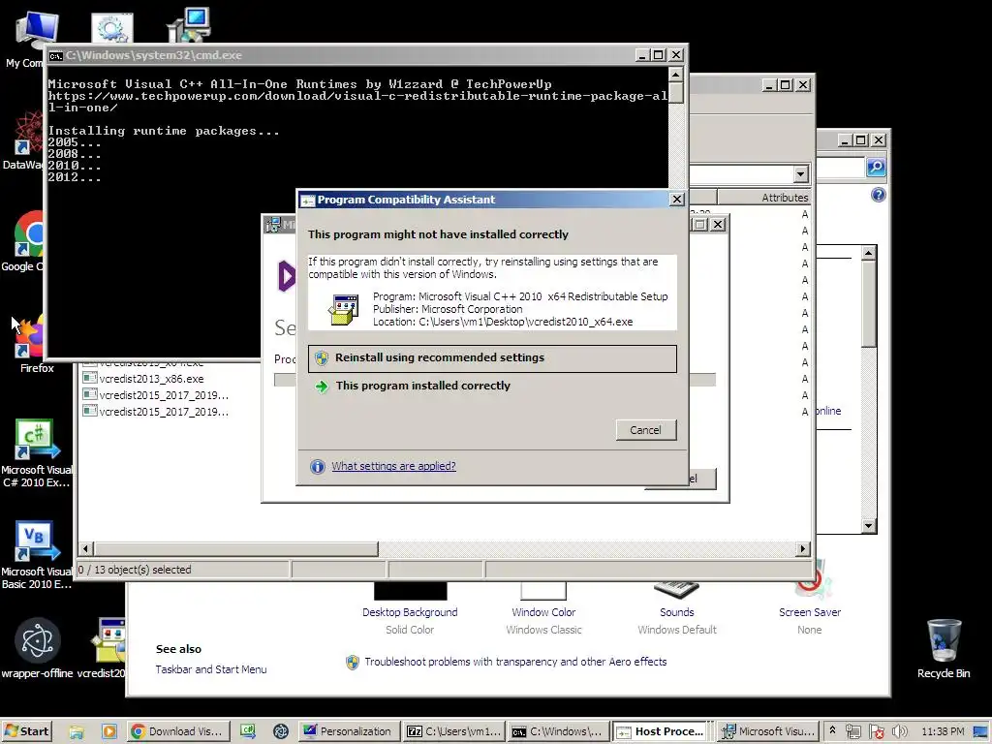Switch to Host Proce... taskbar button

tap(663, 732)
